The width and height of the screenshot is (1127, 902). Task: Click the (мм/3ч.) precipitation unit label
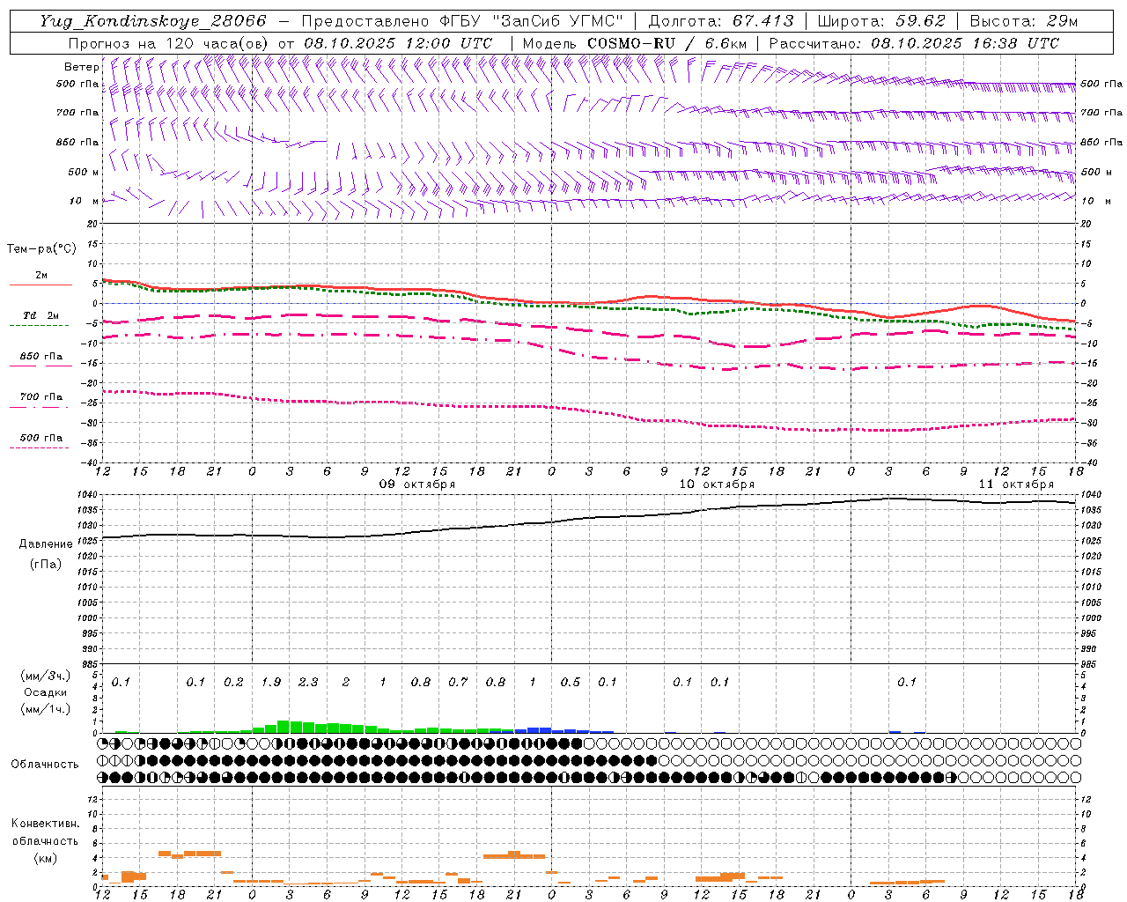(x=45, y=676)
